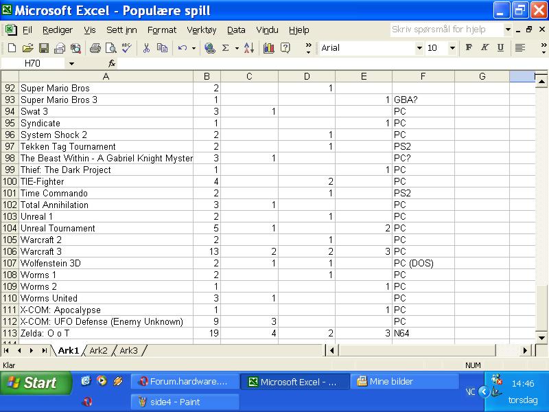Switch to the Ark3 sheet tab
549x412 pixels.
(x=128, y=350)
